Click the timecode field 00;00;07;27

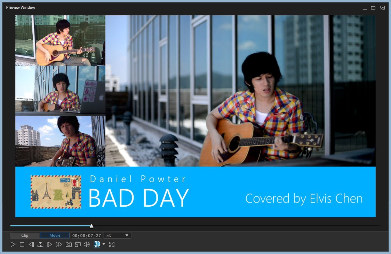[87, 235]
